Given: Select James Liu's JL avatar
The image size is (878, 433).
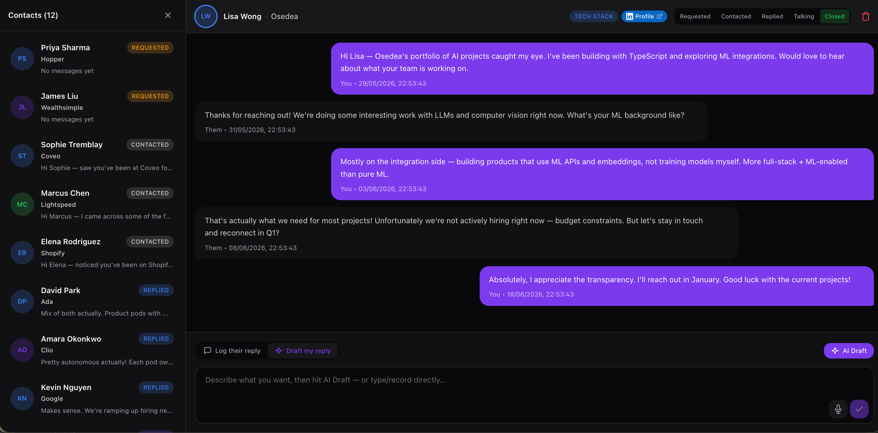Looking at the screenshot, I should point(22,107).
